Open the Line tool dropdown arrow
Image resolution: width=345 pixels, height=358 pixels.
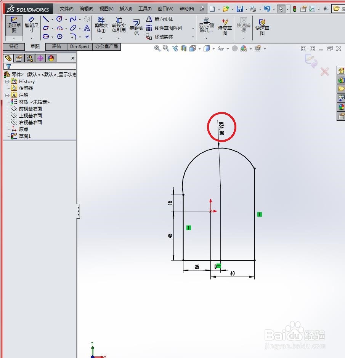pyautogui.click(x=52, y=20)
